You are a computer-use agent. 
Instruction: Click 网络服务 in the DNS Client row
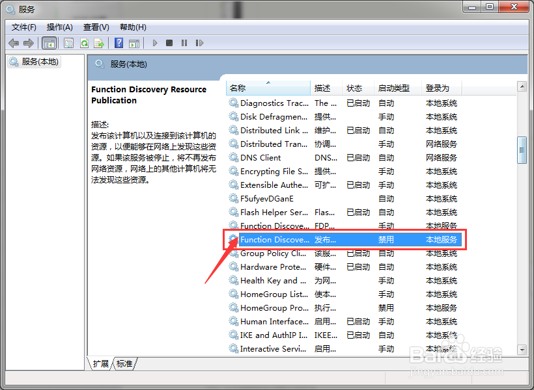coord(442,157)
